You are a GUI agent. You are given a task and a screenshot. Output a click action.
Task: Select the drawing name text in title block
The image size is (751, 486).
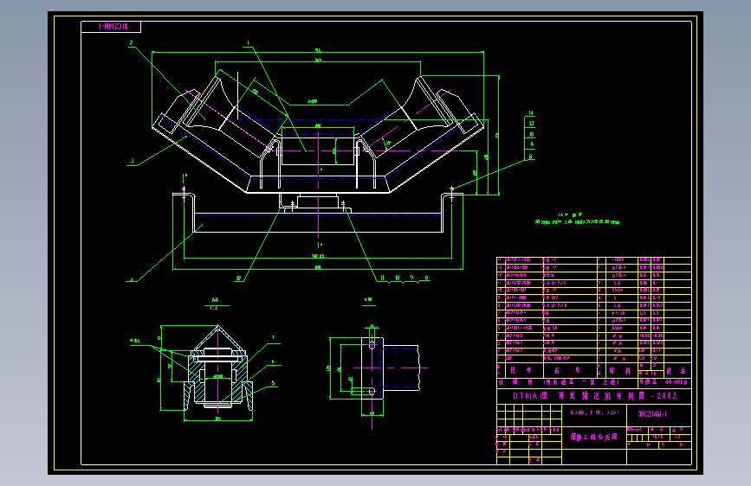(593, 437)
